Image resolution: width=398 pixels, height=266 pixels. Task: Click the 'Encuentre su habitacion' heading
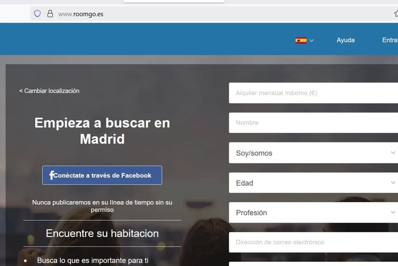(102, 233)
